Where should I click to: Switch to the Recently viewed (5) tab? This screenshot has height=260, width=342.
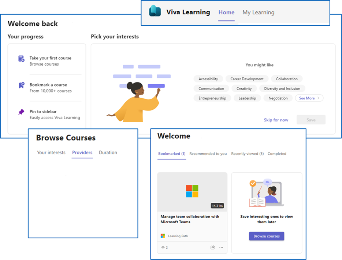(247, 154)
